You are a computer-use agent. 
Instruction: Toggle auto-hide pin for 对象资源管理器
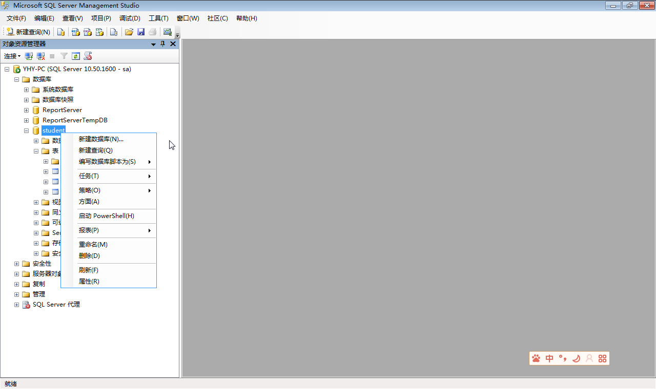click(x=163, y=44)
